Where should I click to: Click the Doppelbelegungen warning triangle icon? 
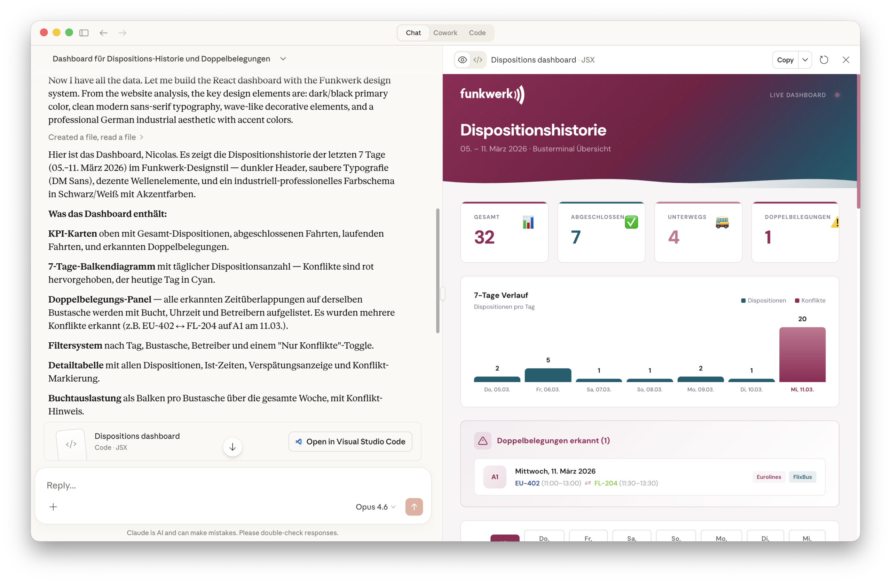pos(482,440)
